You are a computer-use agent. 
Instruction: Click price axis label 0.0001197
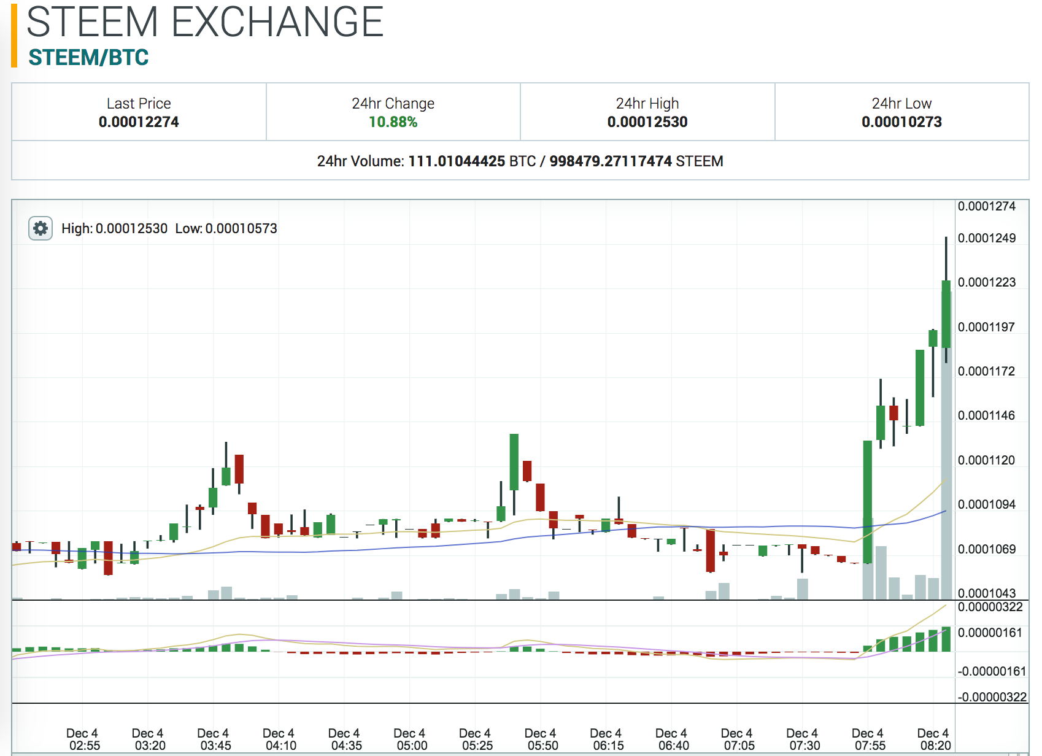pos(987,327)
